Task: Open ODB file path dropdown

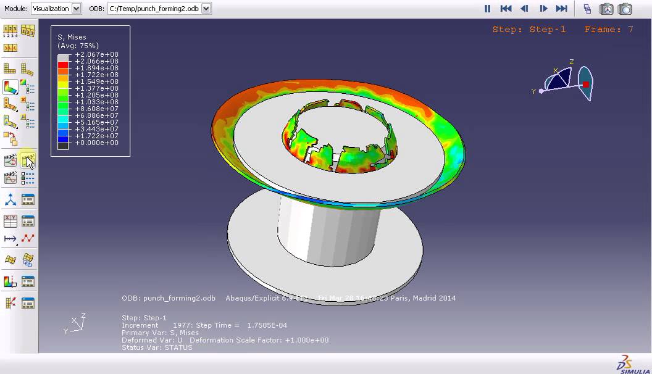Action: (206, 8)
